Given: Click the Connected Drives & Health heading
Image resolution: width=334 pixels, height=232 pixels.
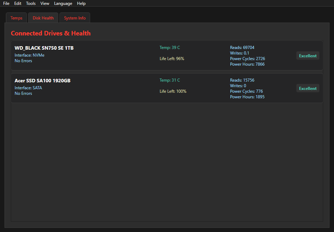Looking at the screenshot, I should coord(51,33).
